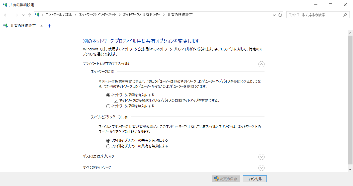Go to ネットワークと共有センター breadcrumb
This screenshot has height=186, width=353.
point(142,15)
